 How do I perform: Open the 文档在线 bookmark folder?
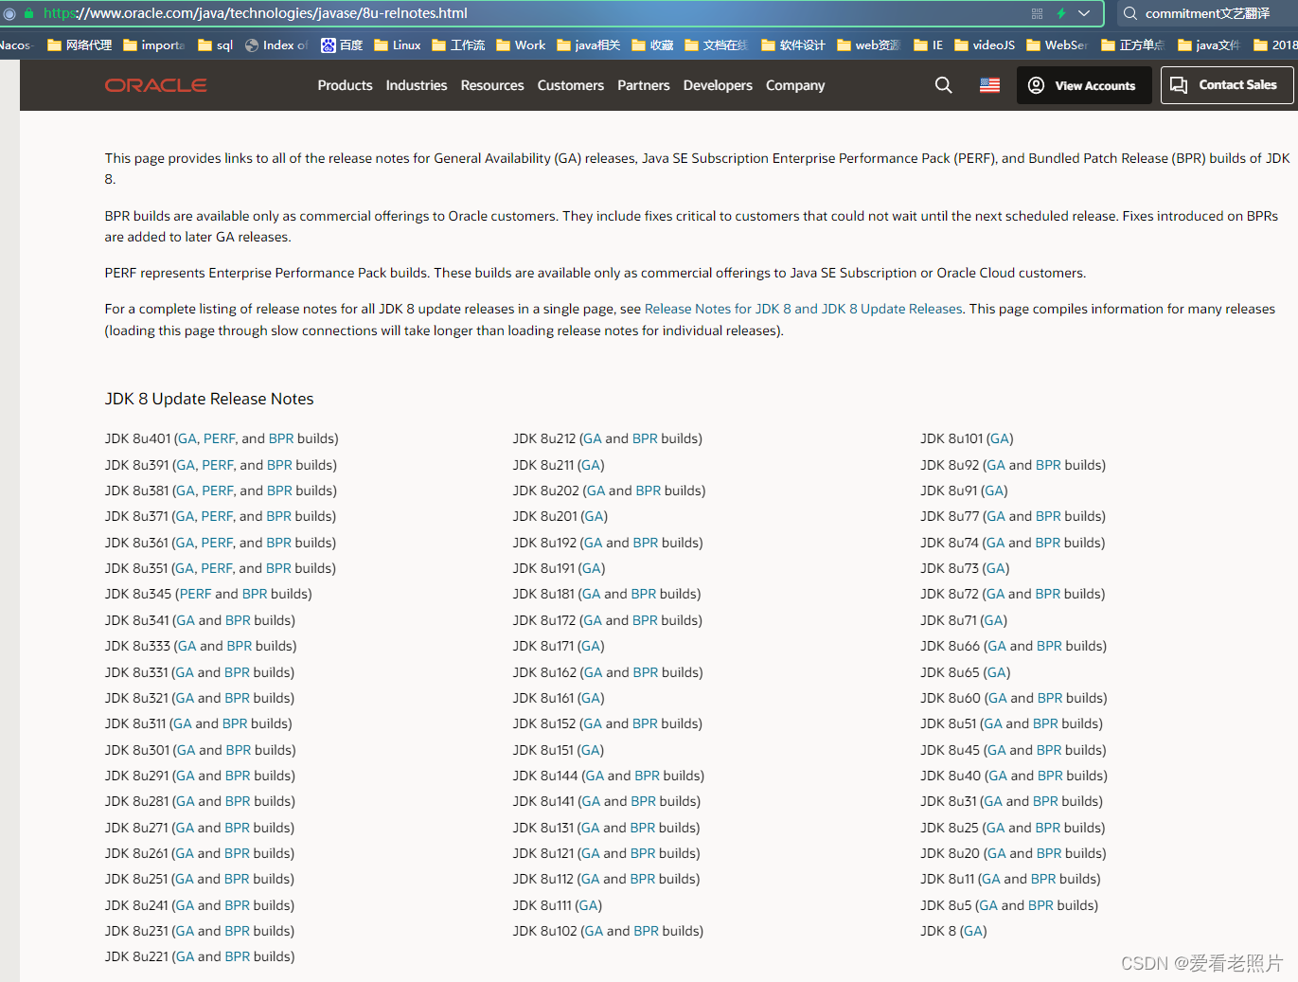717,45
